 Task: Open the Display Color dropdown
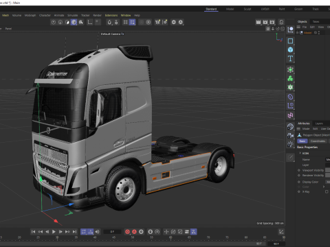click(328, 182)
